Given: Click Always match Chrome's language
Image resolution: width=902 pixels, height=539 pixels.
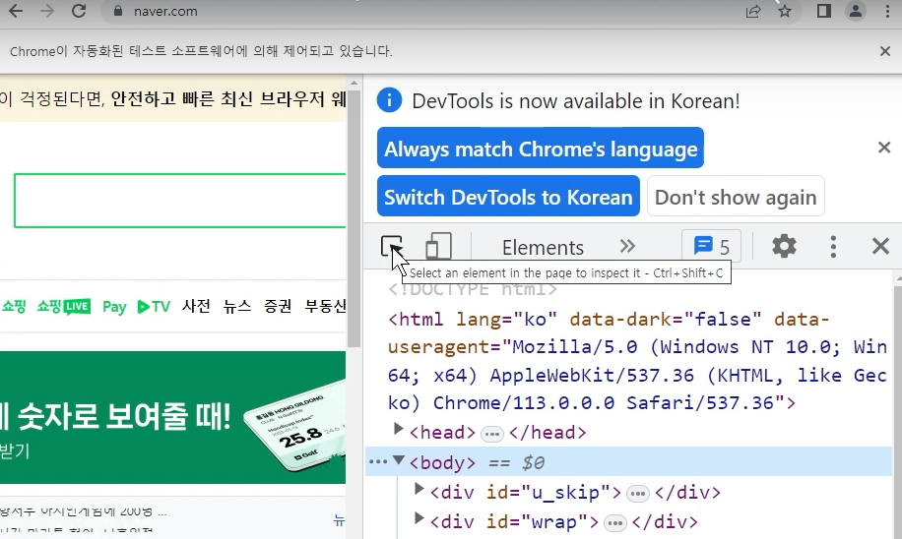Looking at the screenshot, I should pyautogui.click(x=541, y=148).
